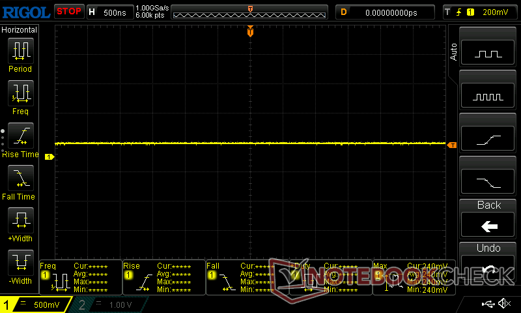Choose the Rise Time measurement
Viewport: 521px width, 313px height.
[20, 136]
